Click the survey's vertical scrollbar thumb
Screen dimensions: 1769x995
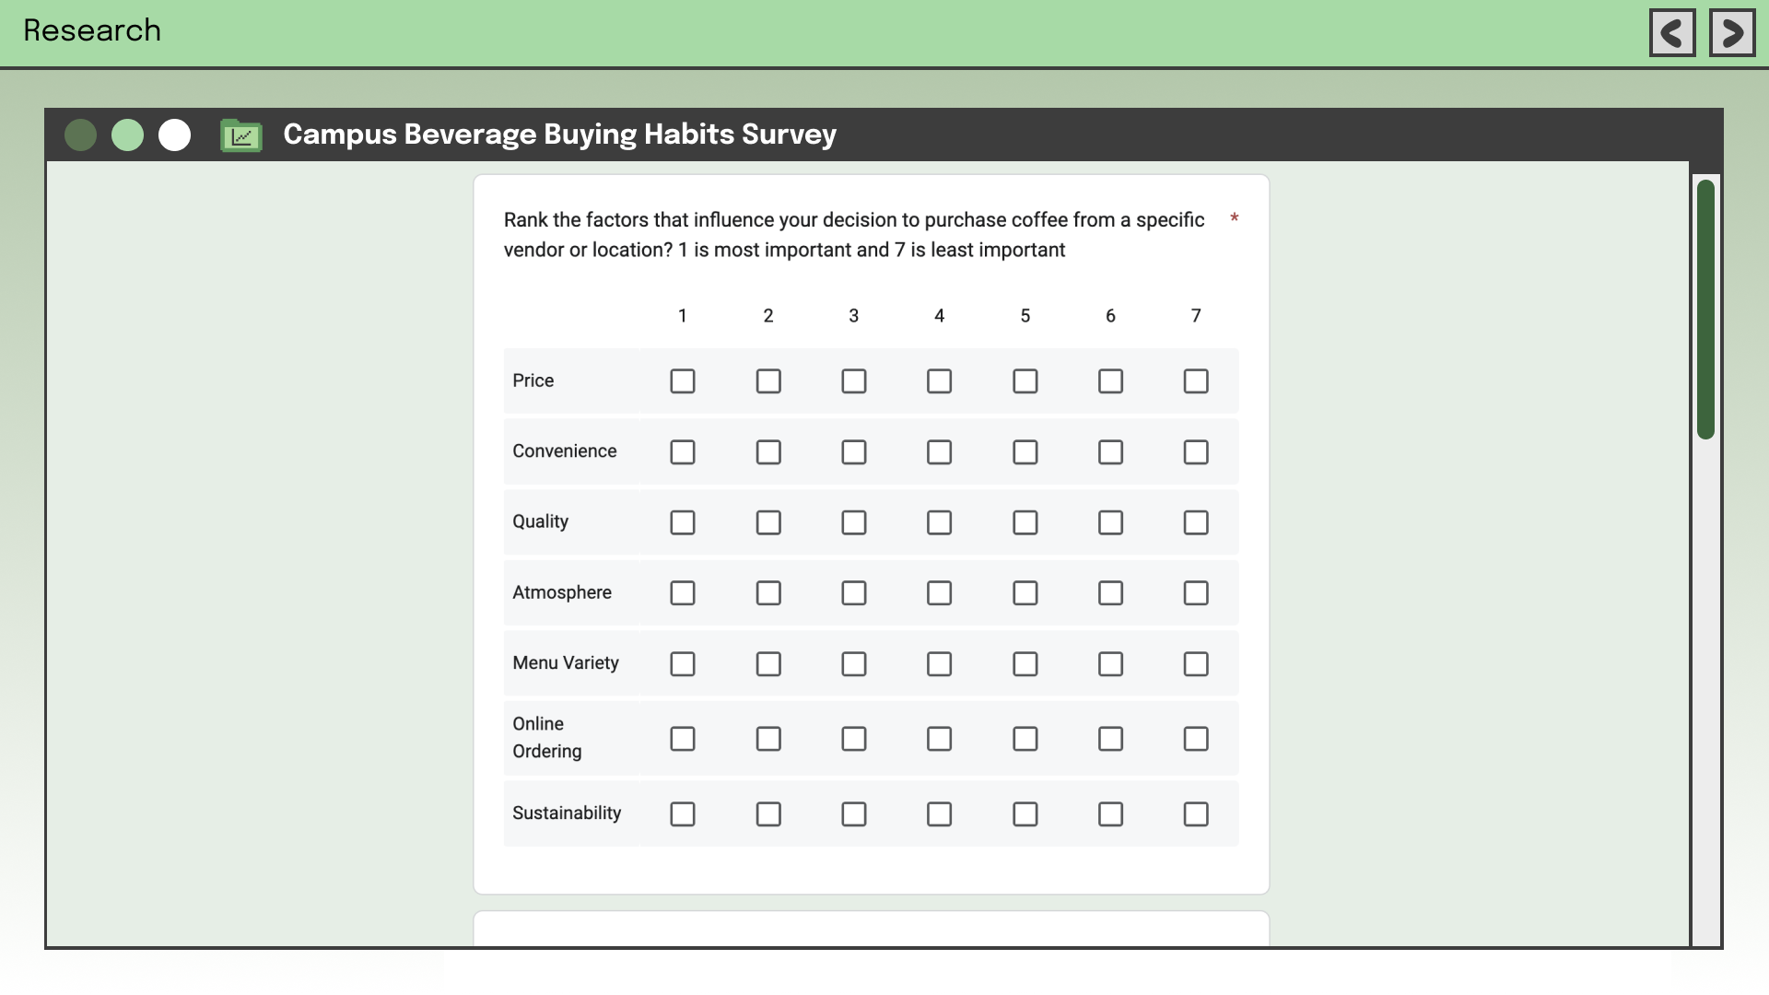1705,310
